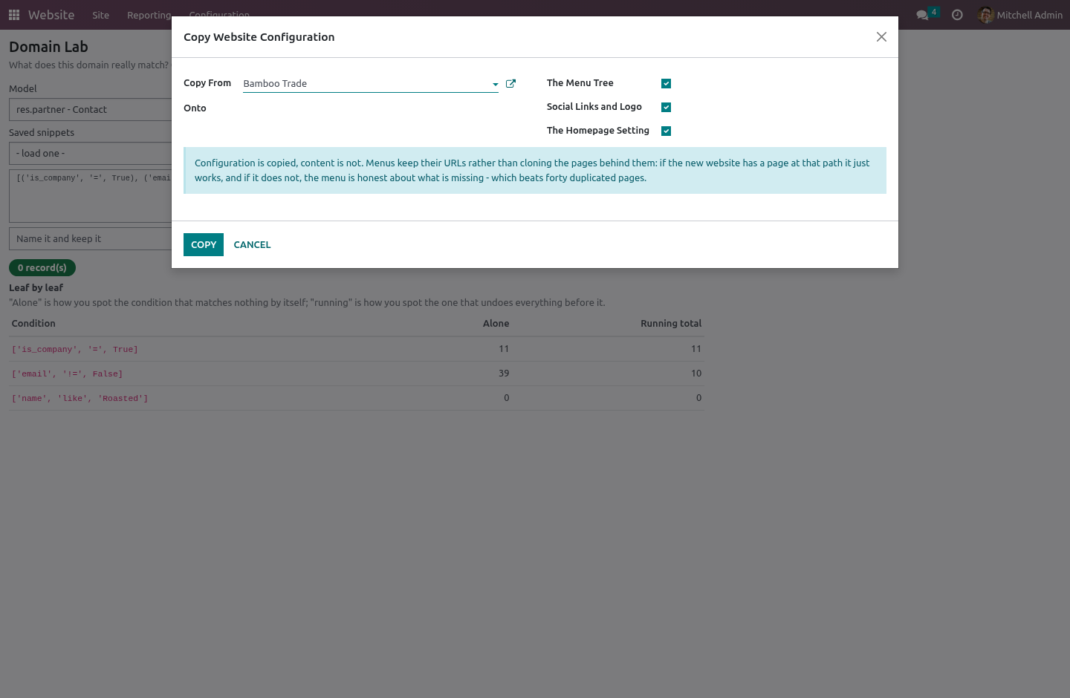This screenshot has height=698, width=1070.
Task: Click the domain expression text area
Action: [91, 196]
